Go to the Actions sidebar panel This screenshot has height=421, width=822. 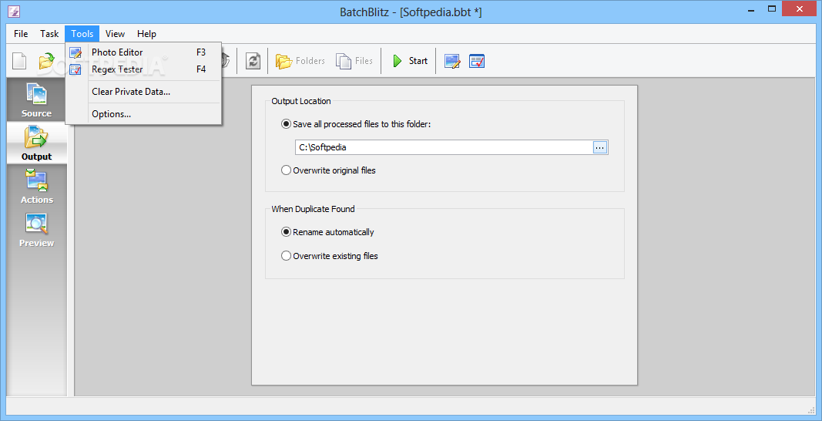coord(37,187)
